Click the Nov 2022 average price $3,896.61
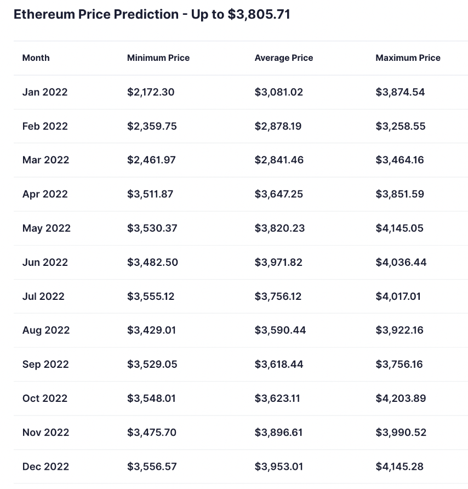The image size is (468, 489). tap(278, 432)
